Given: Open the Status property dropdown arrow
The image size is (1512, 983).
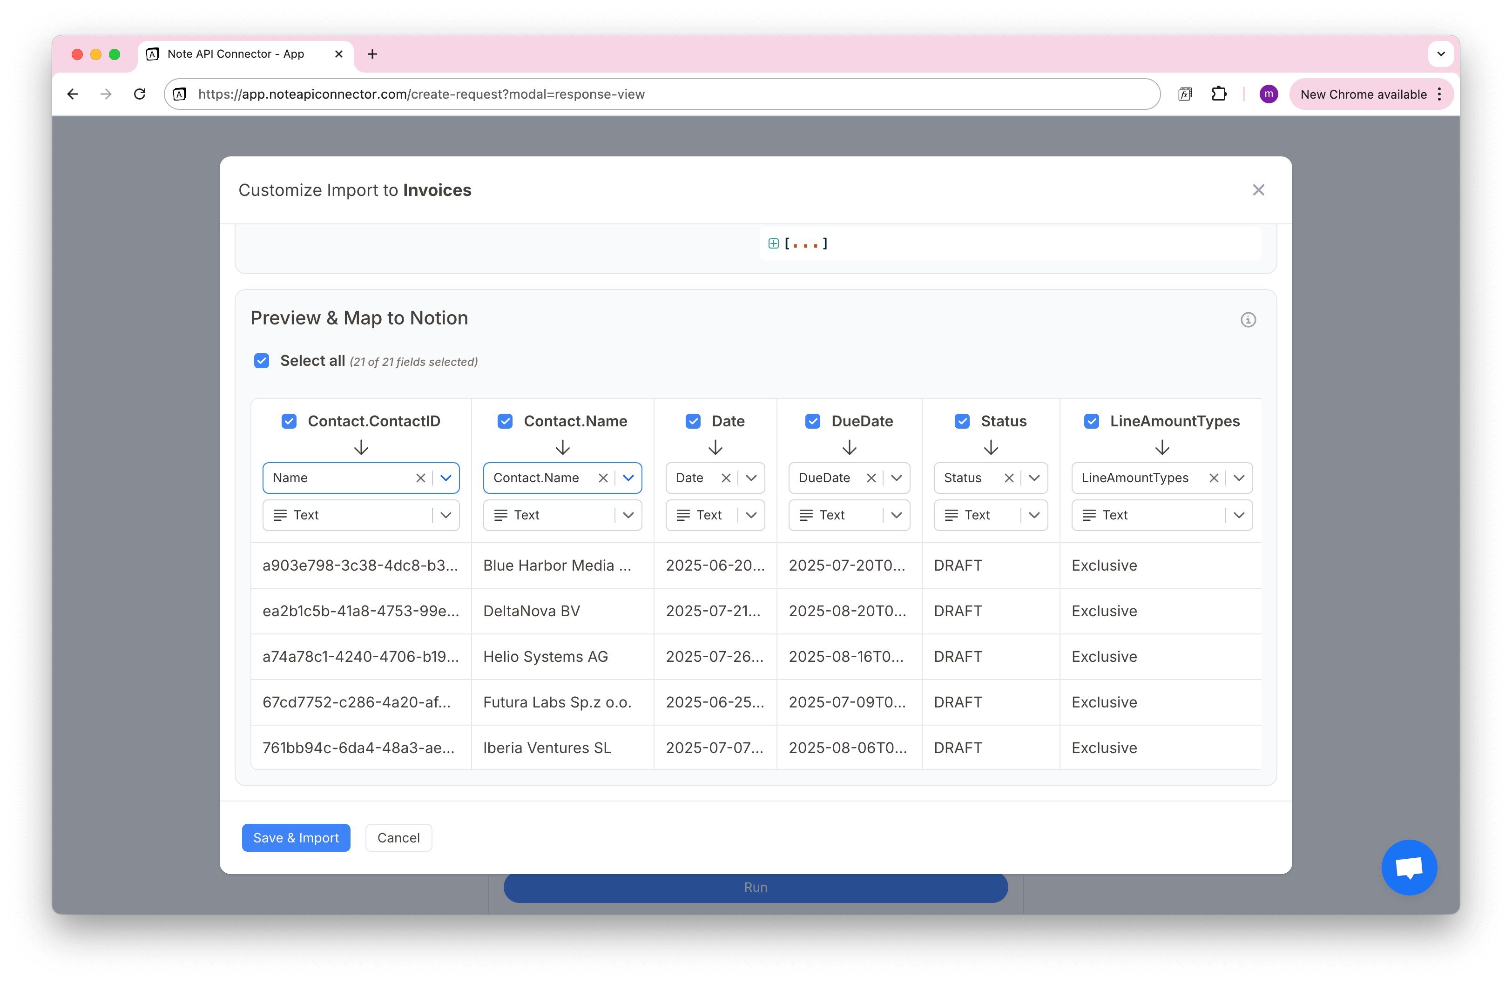Looking at the screenshot, I should point(1034,478).
